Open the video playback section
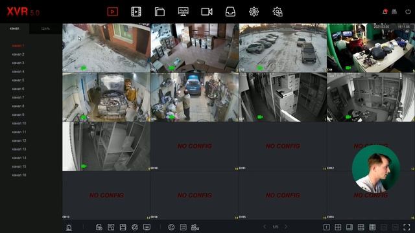 tap(136, 12)
